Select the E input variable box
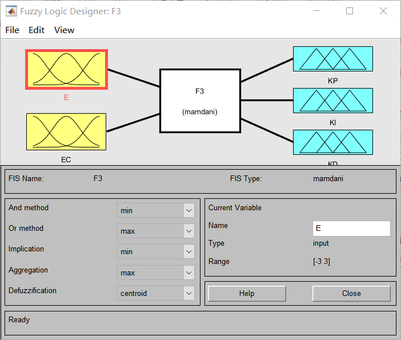The height and width of the screenshot is (340, 401). pyautogui.click(x=66, y=69)
